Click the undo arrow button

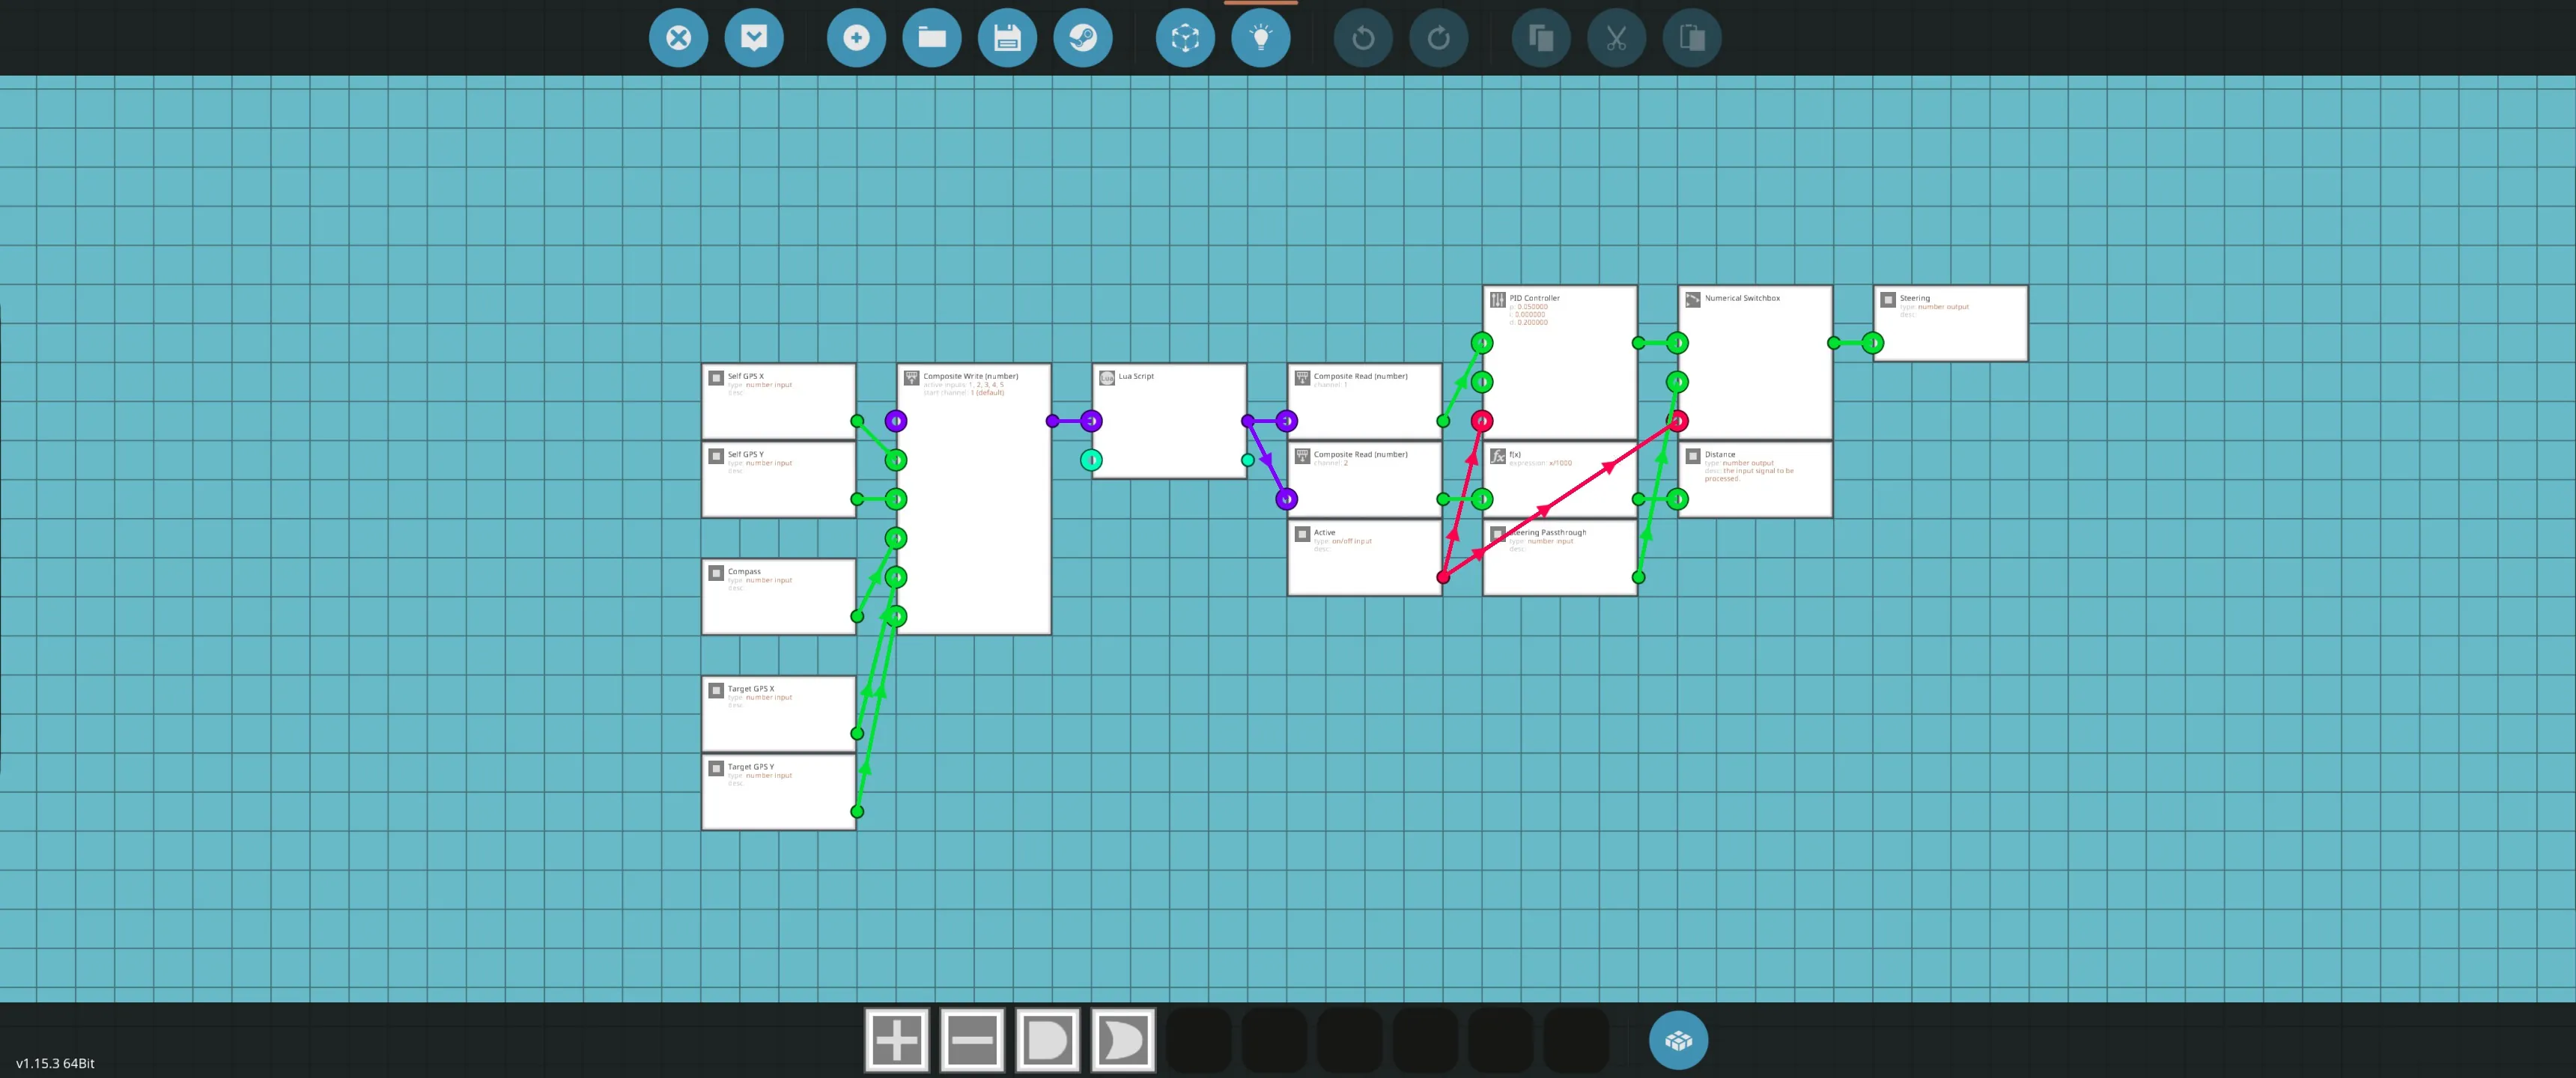click(x=1363, y=38)
